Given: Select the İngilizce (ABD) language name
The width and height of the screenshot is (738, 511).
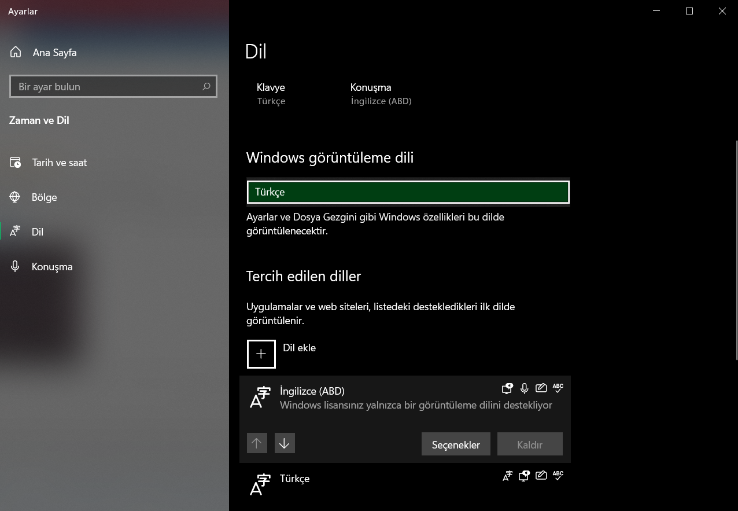Looking at the screenshot, I should pyautogui.click(x=312, y=391).
